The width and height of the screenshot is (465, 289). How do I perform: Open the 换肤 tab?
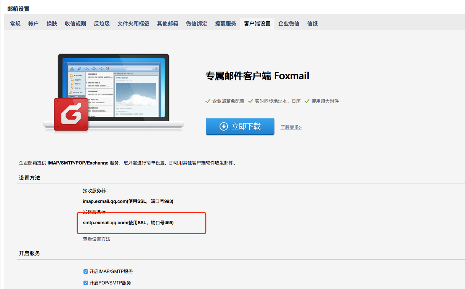click(x=52, y=24)
